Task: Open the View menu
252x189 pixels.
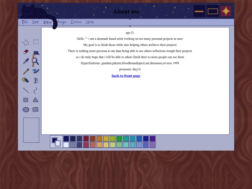Action: 47,22
